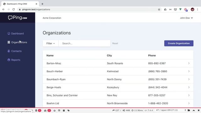Click phone number 1-888-462-2920

[x=158, y=103]
